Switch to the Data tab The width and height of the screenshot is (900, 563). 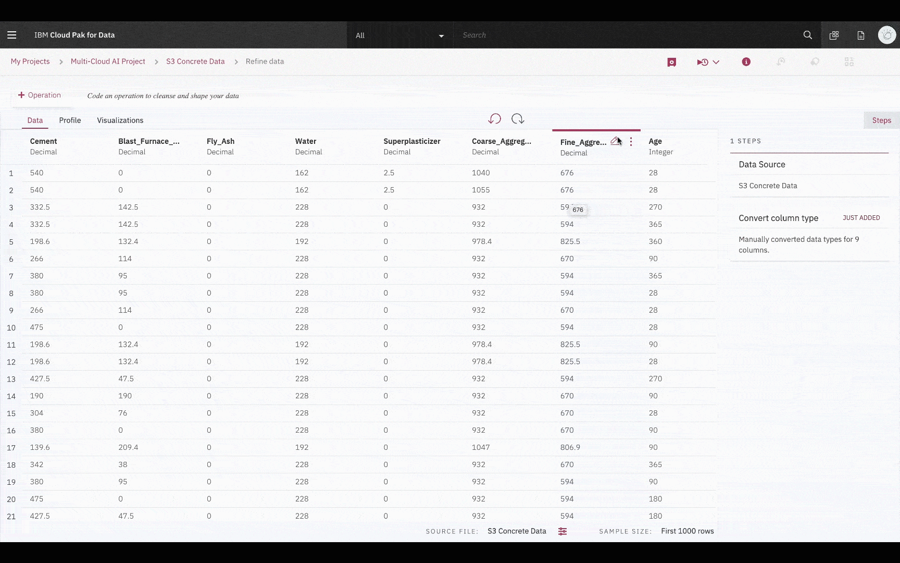coord(35,120)
